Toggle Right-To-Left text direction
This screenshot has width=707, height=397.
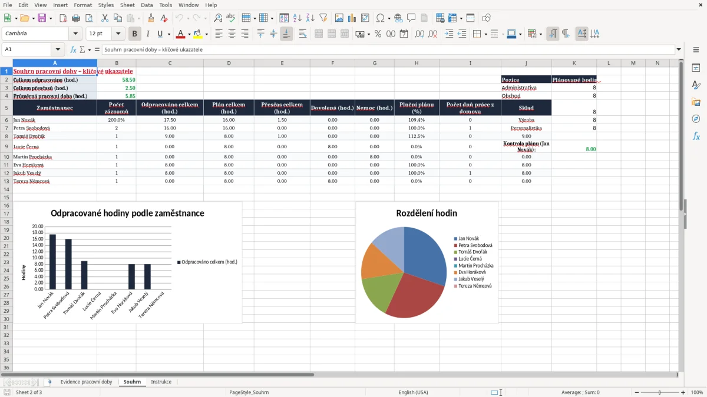(566, 34)
